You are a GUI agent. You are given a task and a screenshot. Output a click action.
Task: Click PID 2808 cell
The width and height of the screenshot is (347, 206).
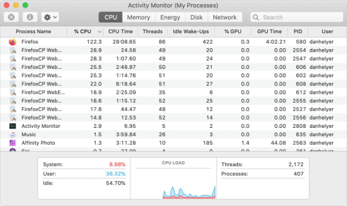pyautogui.click(x=299, y=126)
